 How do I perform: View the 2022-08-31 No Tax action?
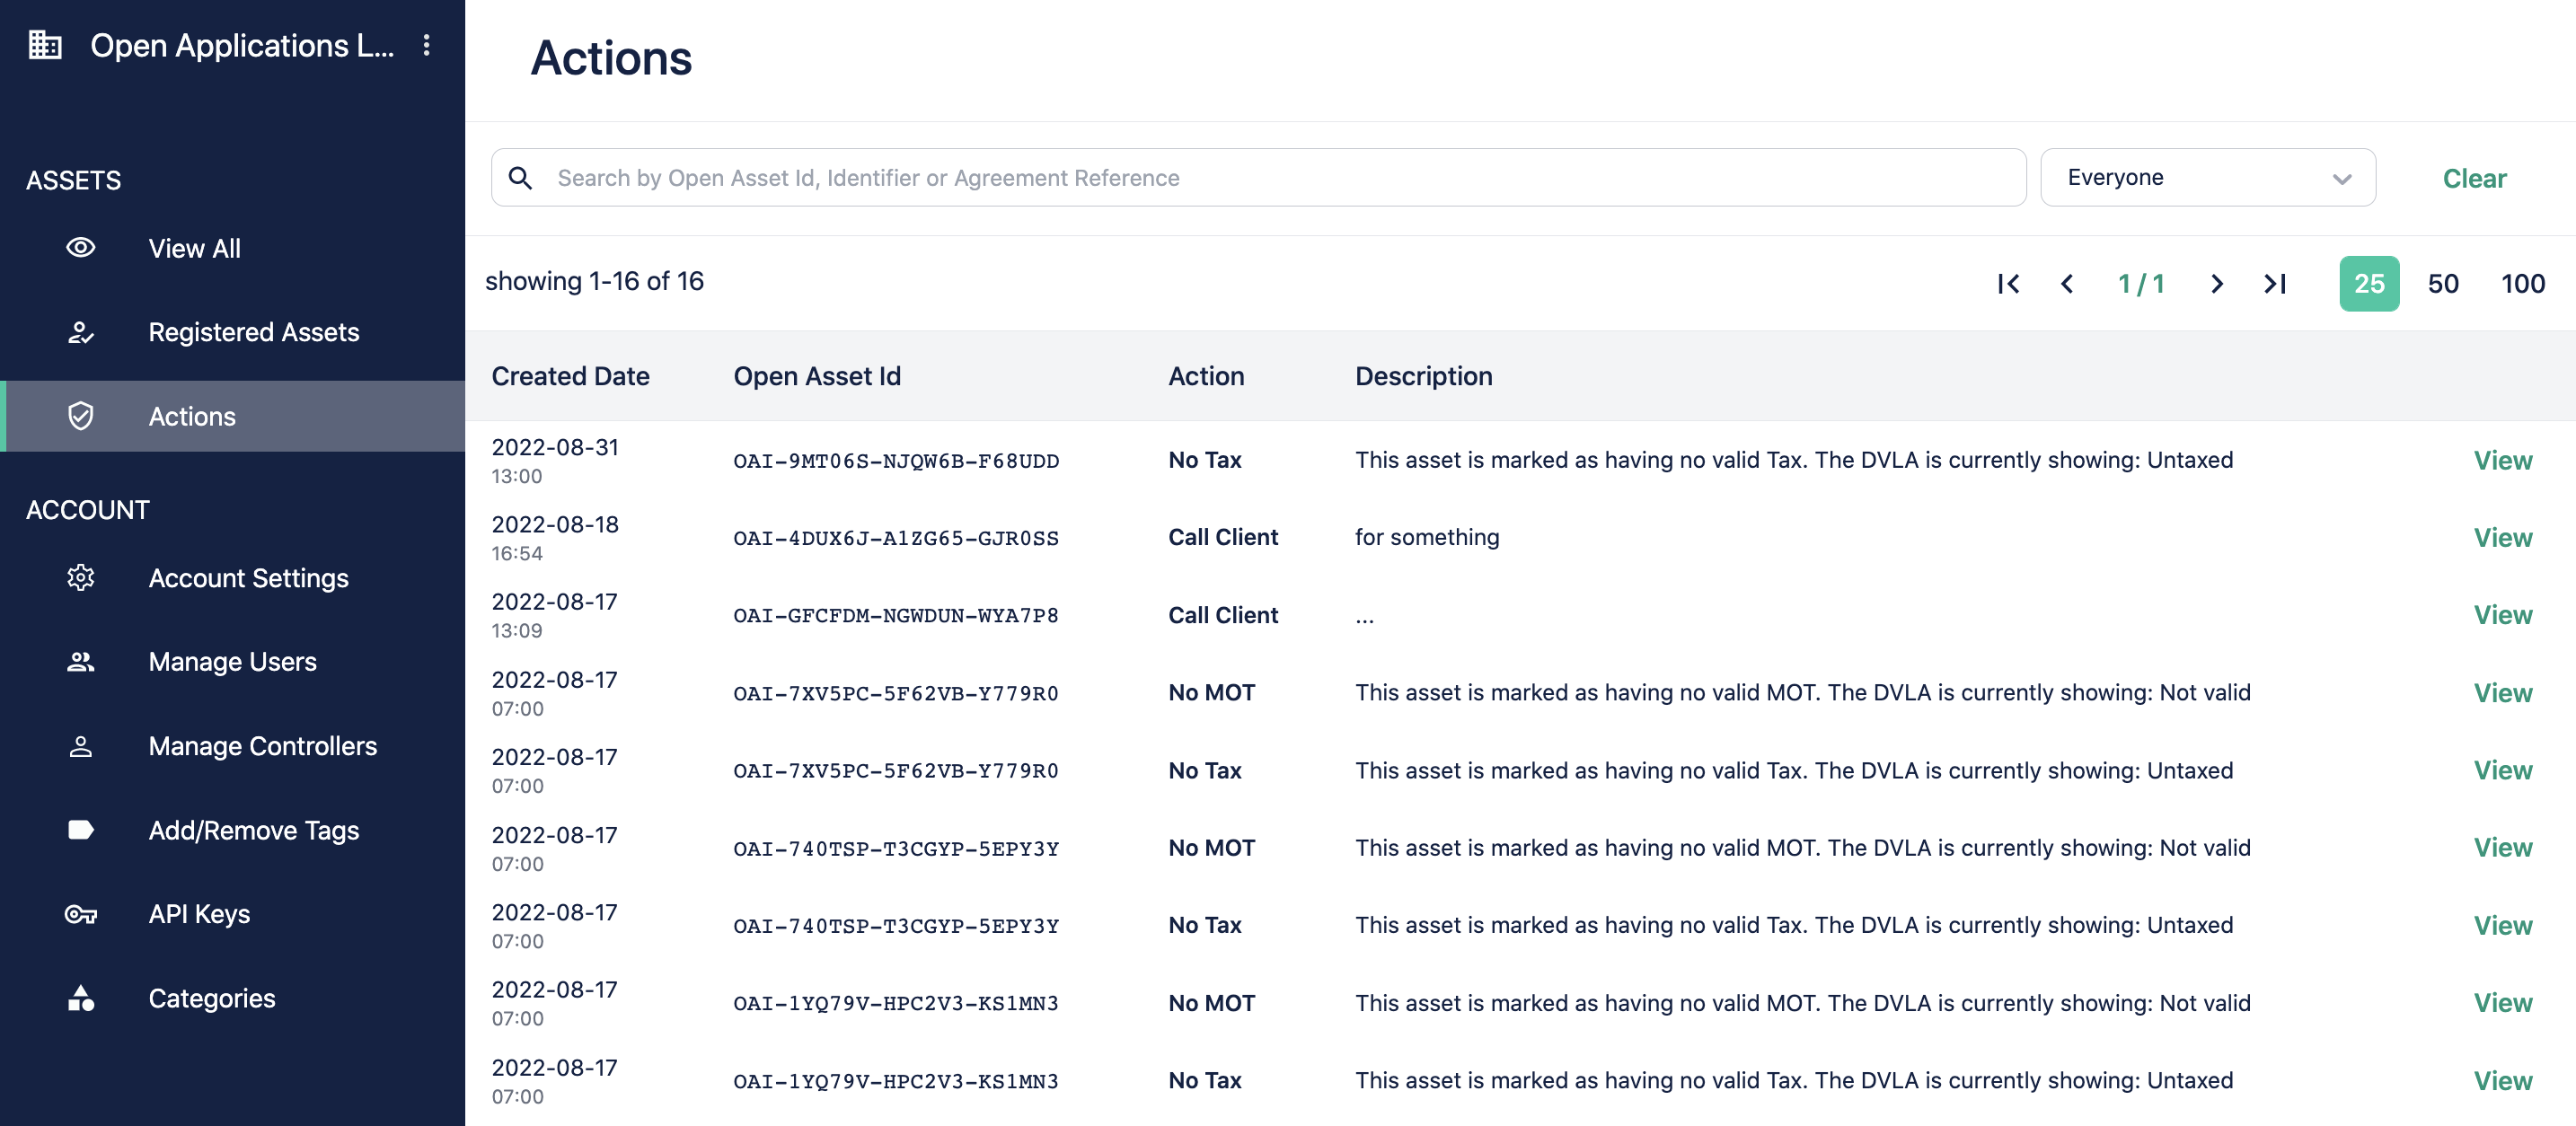2503,460
